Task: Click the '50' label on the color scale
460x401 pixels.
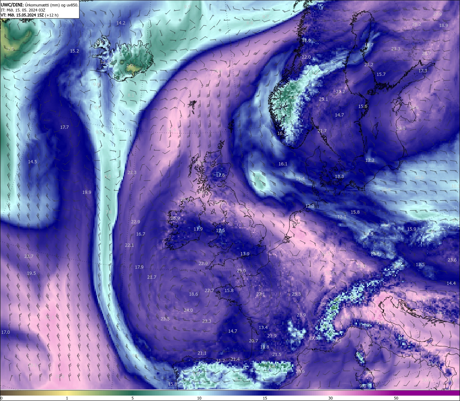Action: (x=396, y=398)
